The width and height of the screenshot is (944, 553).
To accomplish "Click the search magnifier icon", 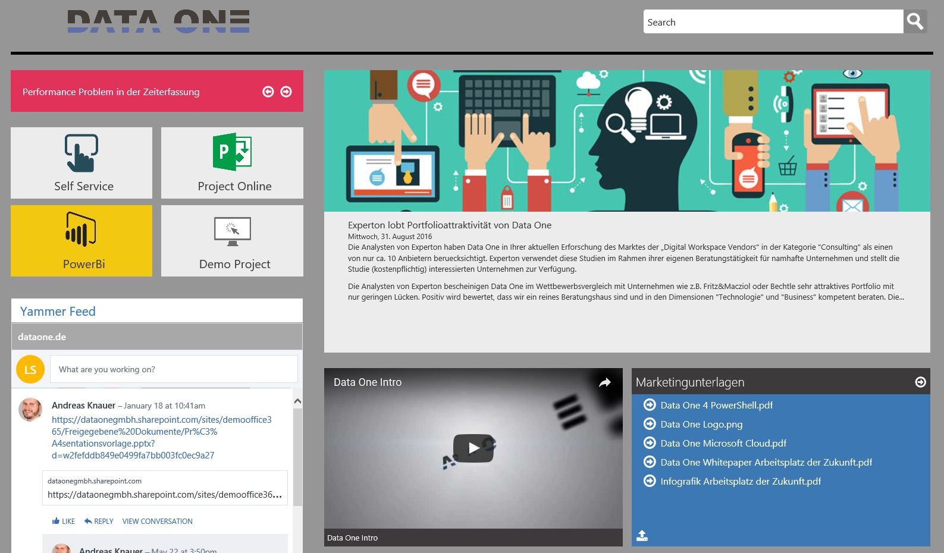I will click(x=915, y=22).
